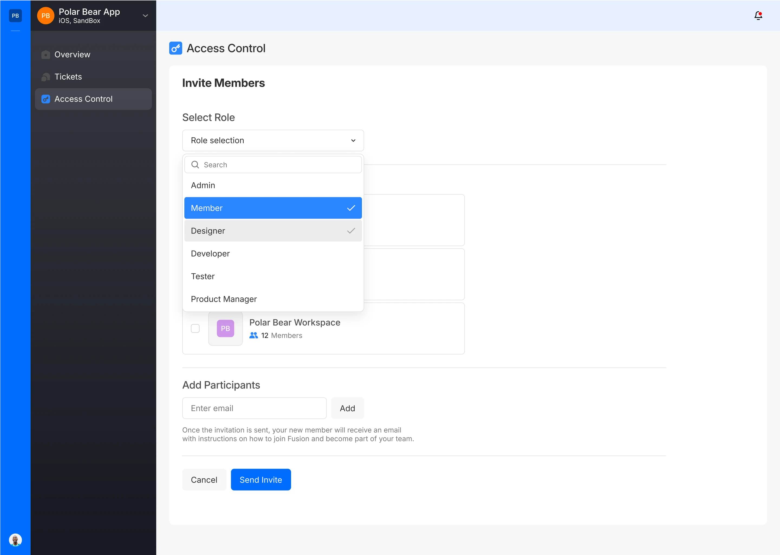Expand the Polar Bear App switcher chevron

point(145,16)
